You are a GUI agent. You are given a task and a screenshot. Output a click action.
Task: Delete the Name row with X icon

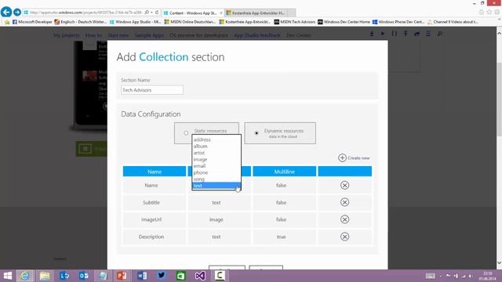pos(344,185)
